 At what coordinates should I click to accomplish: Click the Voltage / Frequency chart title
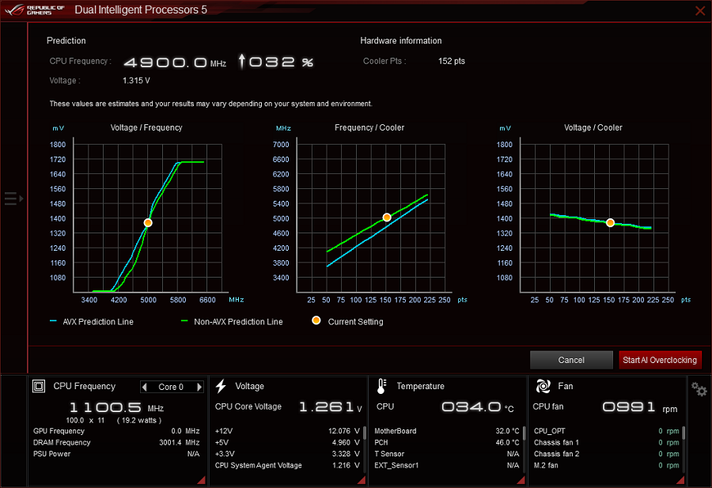(x=146, y=127)
